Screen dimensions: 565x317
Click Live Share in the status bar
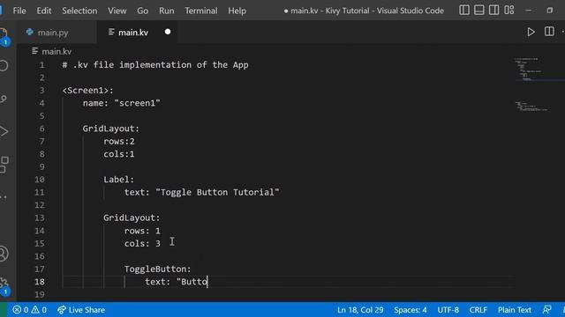81,310
